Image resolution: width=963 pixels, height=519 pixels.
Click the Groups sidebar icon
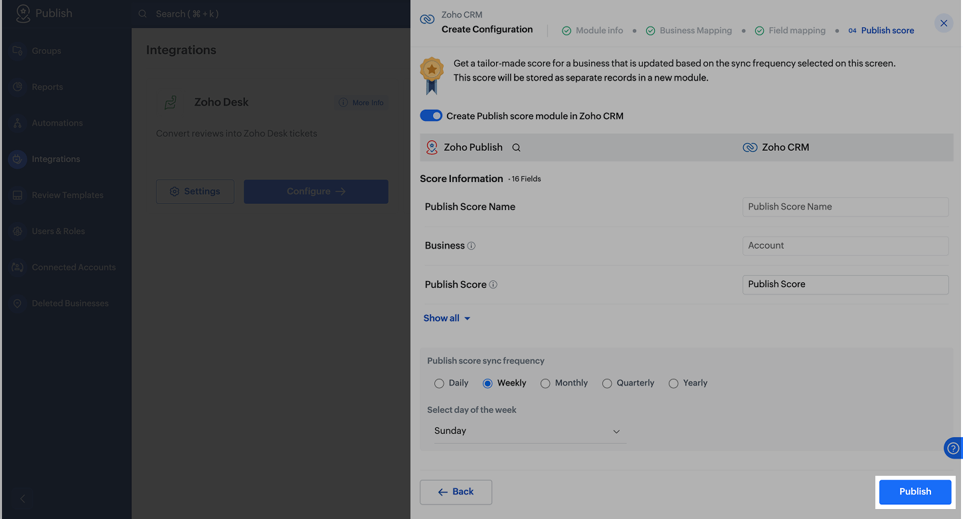coord(18,51)
